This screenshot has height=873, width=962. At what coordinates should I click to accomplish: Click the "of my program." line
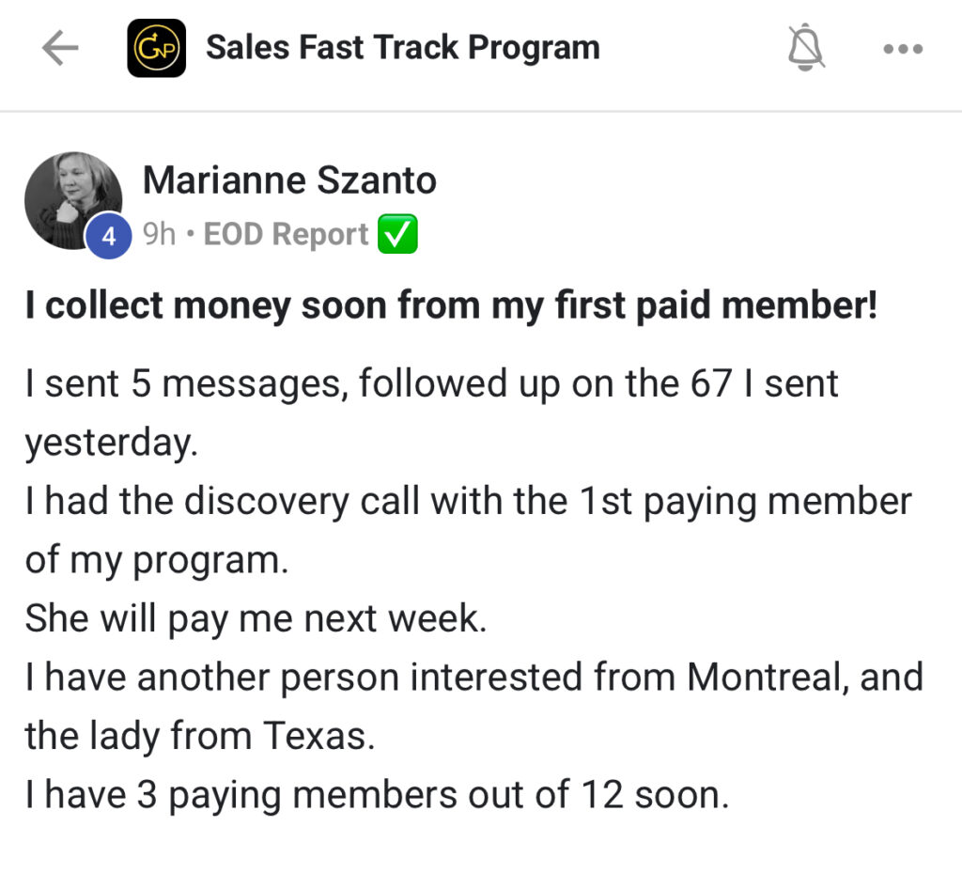(x=155, y=560)
